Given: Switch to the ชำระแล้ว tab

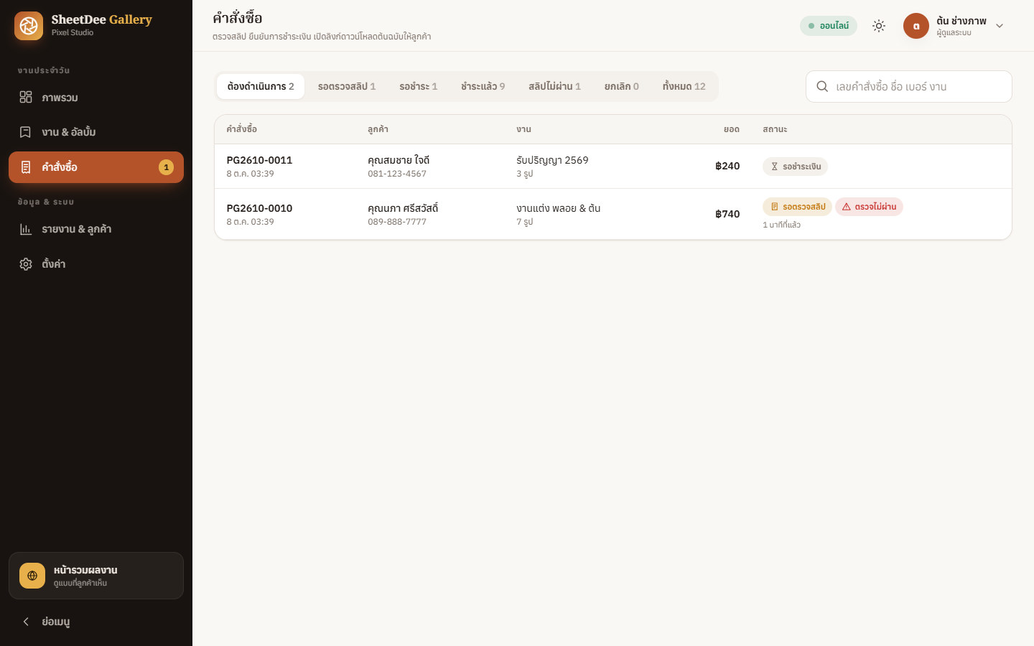Looking at the screenshot, I should pos(483,86).
